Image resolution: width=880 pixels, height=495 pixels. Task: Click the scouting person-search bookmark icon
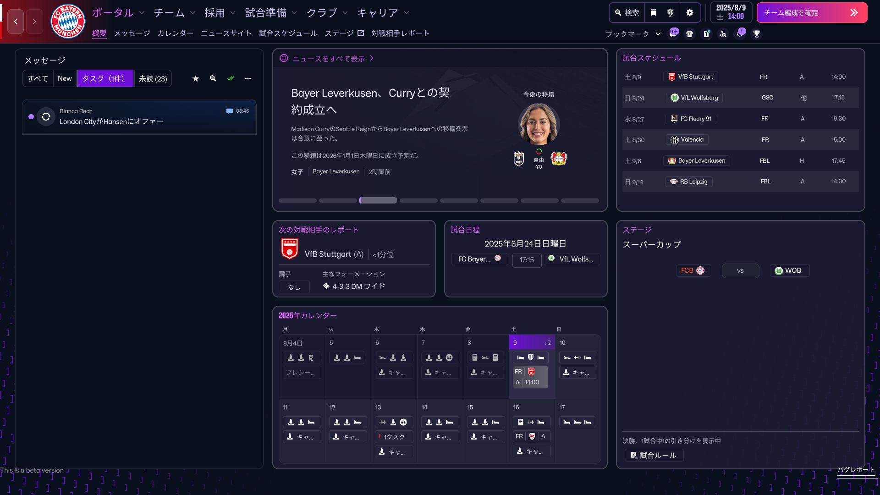click(723, 34)
